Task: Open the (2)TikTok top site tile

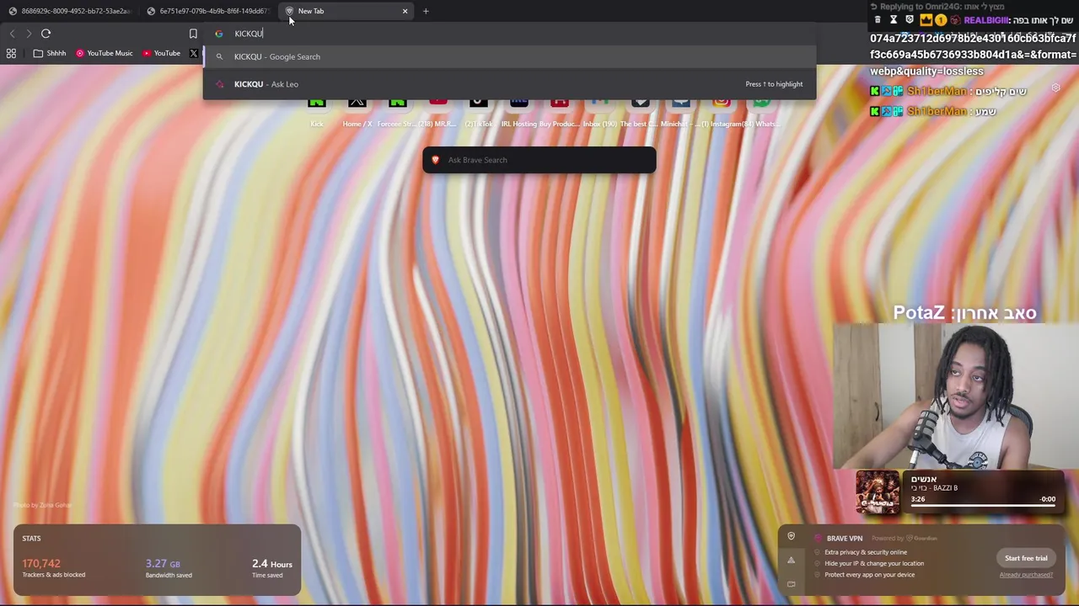Action: pyautogui.click(x=478, y=111)
